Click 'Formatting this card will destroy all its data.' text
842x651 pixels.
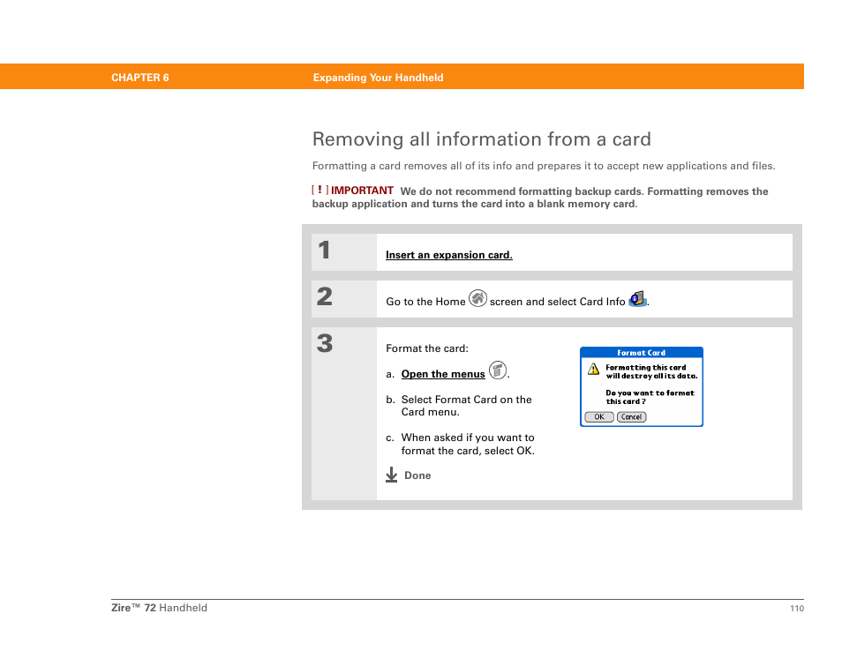tap(651, 372)
